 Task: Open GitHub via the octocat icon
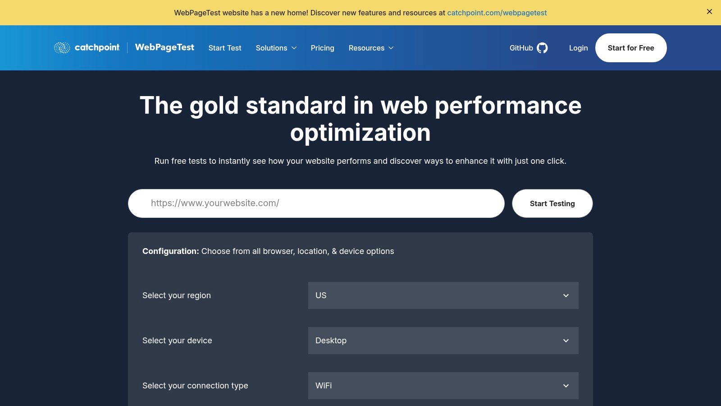click(x=543, y=47)
